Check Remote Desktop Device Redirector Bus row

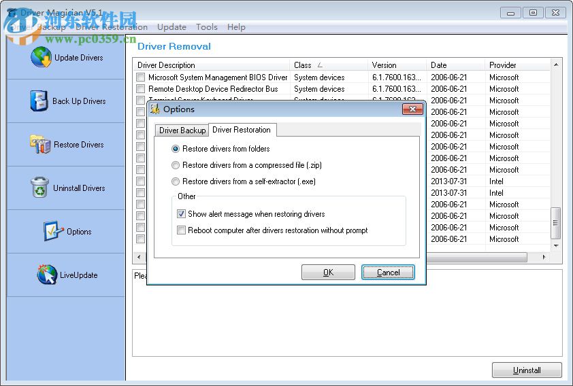point(140,88)
